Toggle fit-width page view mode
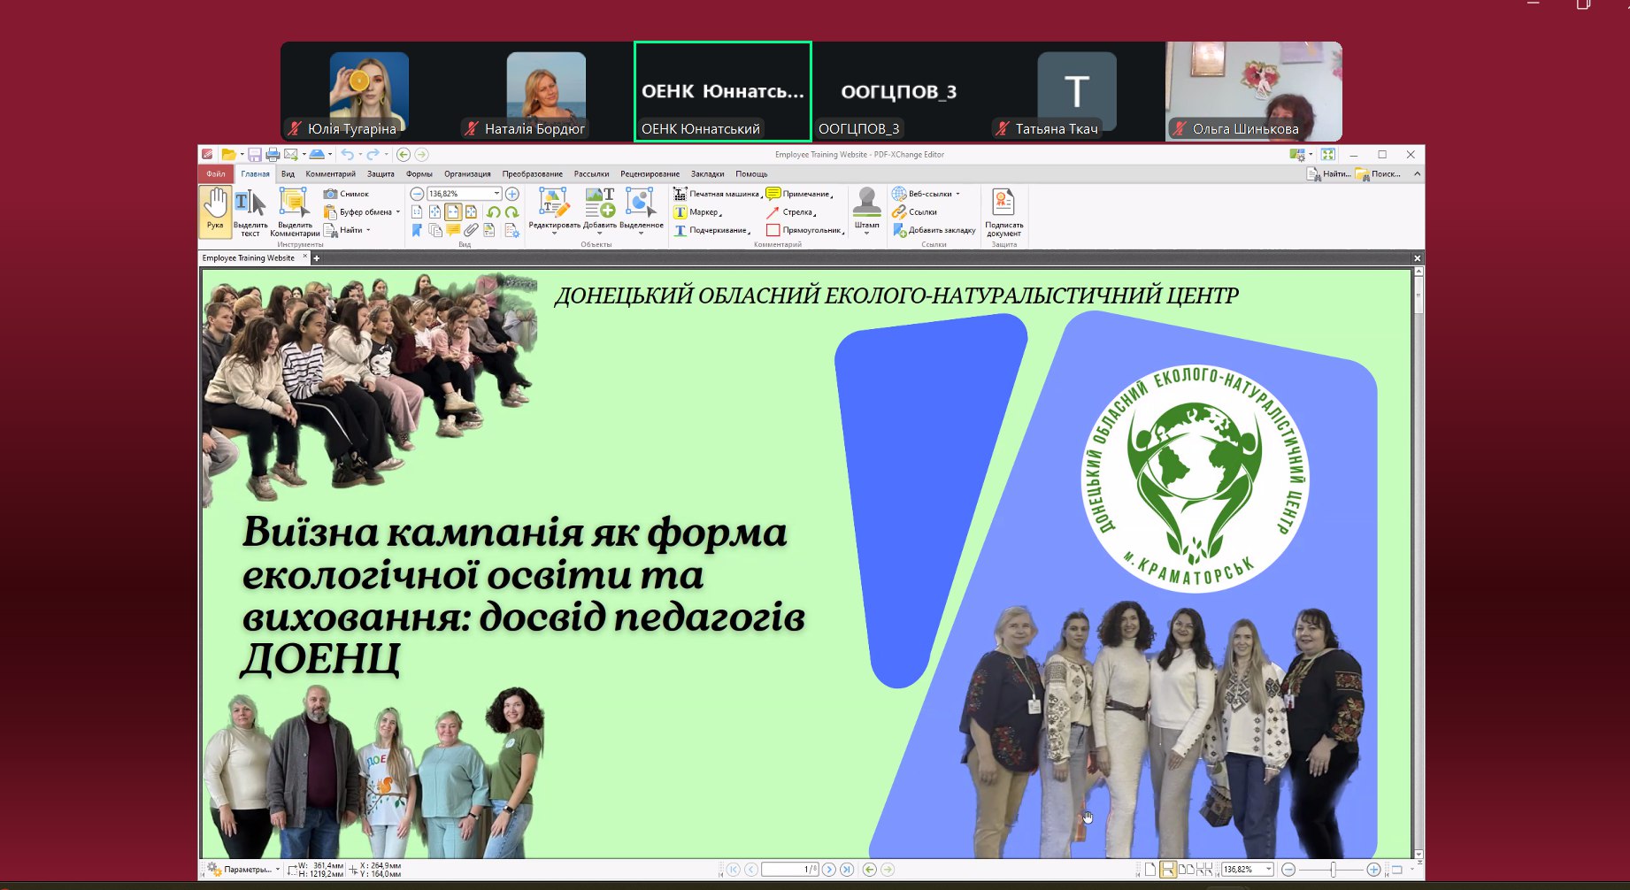This screenshot has height=890, width=1630. pyautogui.click(x=453, y=212)
